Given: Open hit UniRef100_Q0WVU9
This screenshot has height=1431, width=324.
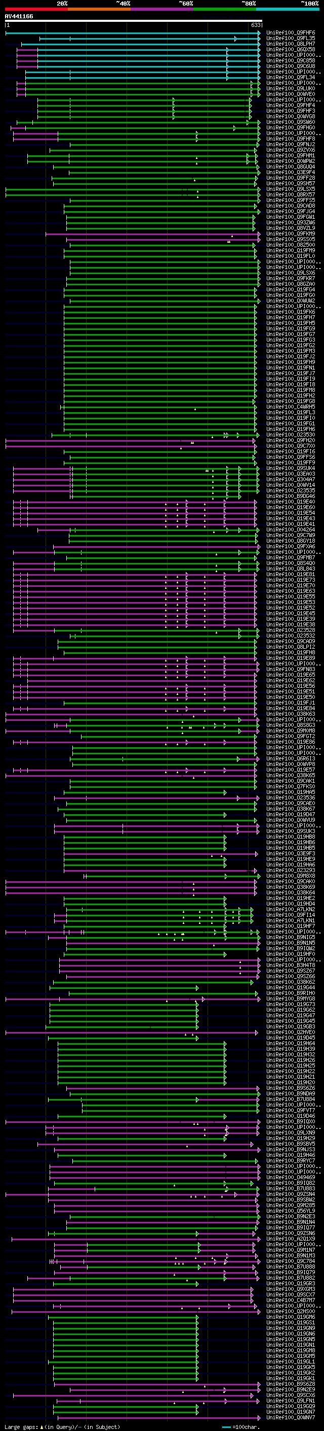Looking at the screenshot, I should [x=291, y=820].
